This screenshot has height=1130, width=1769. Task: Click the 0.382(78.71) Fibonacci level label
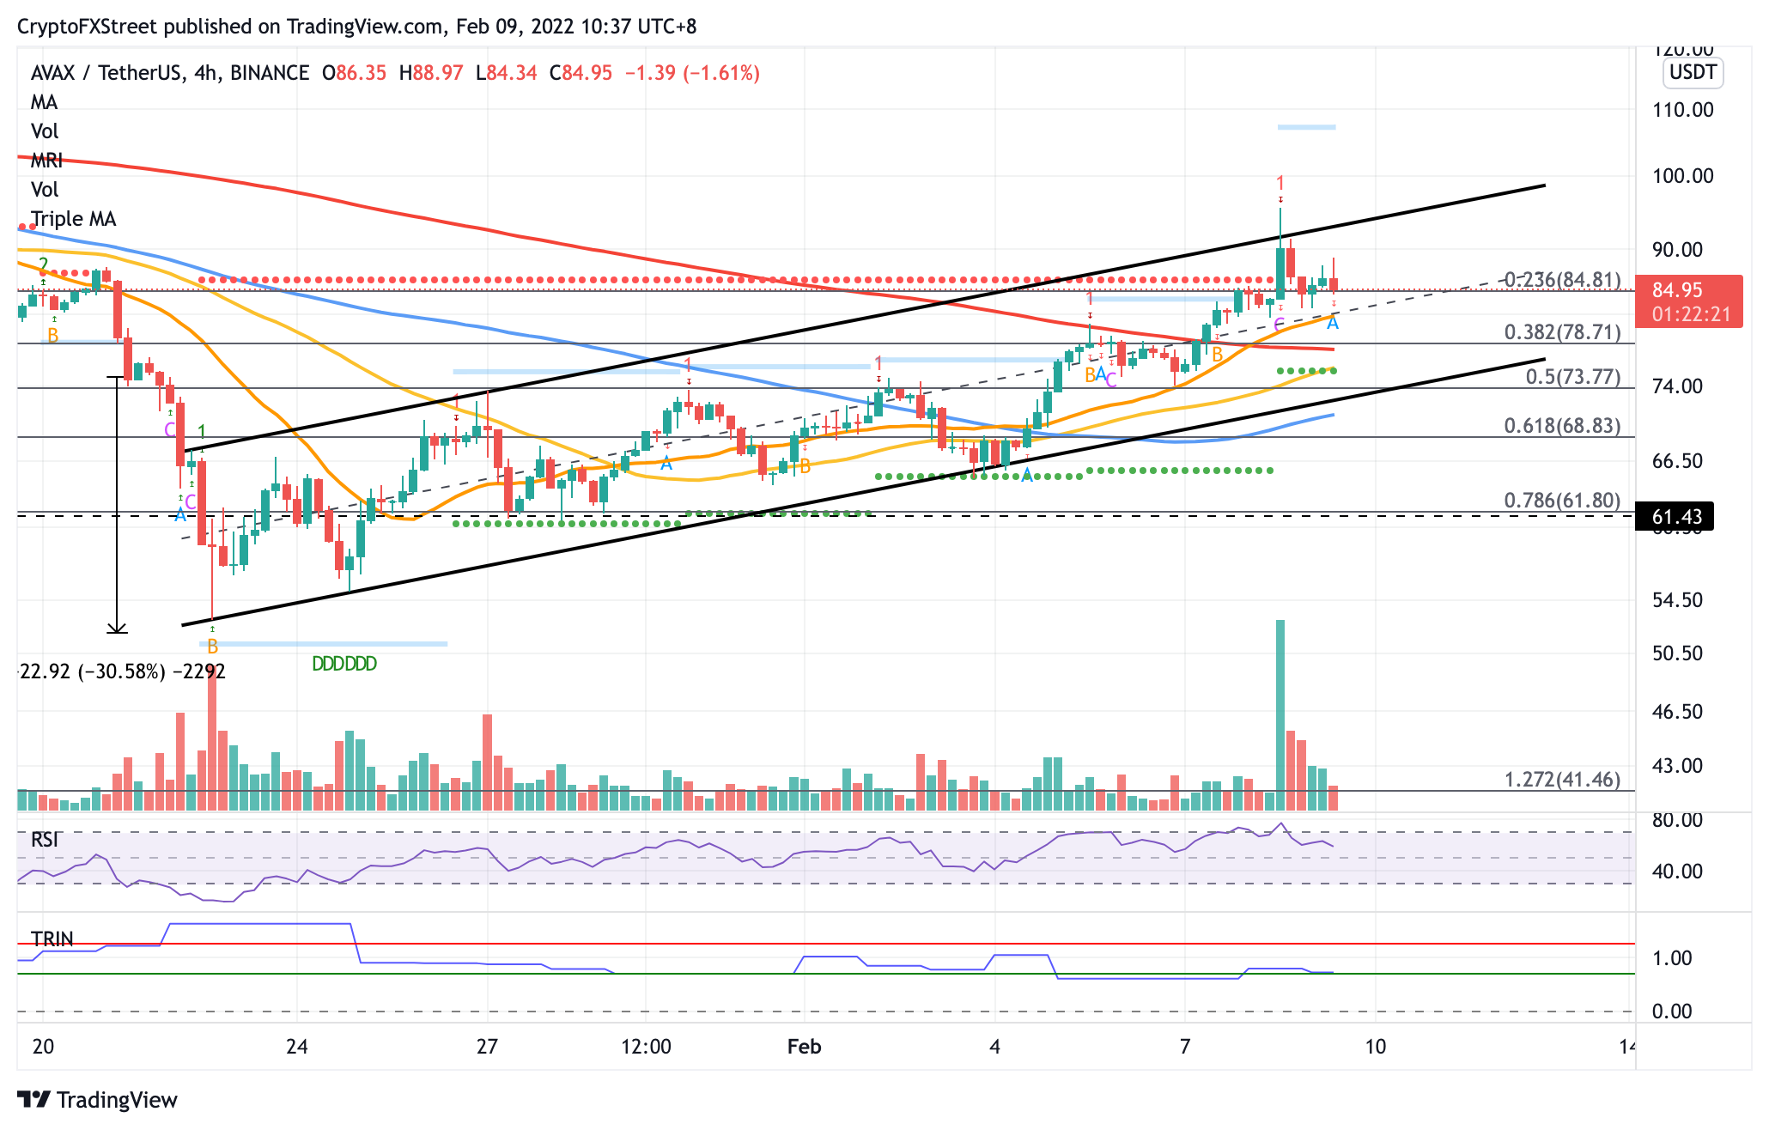(x=1562, y=332)
